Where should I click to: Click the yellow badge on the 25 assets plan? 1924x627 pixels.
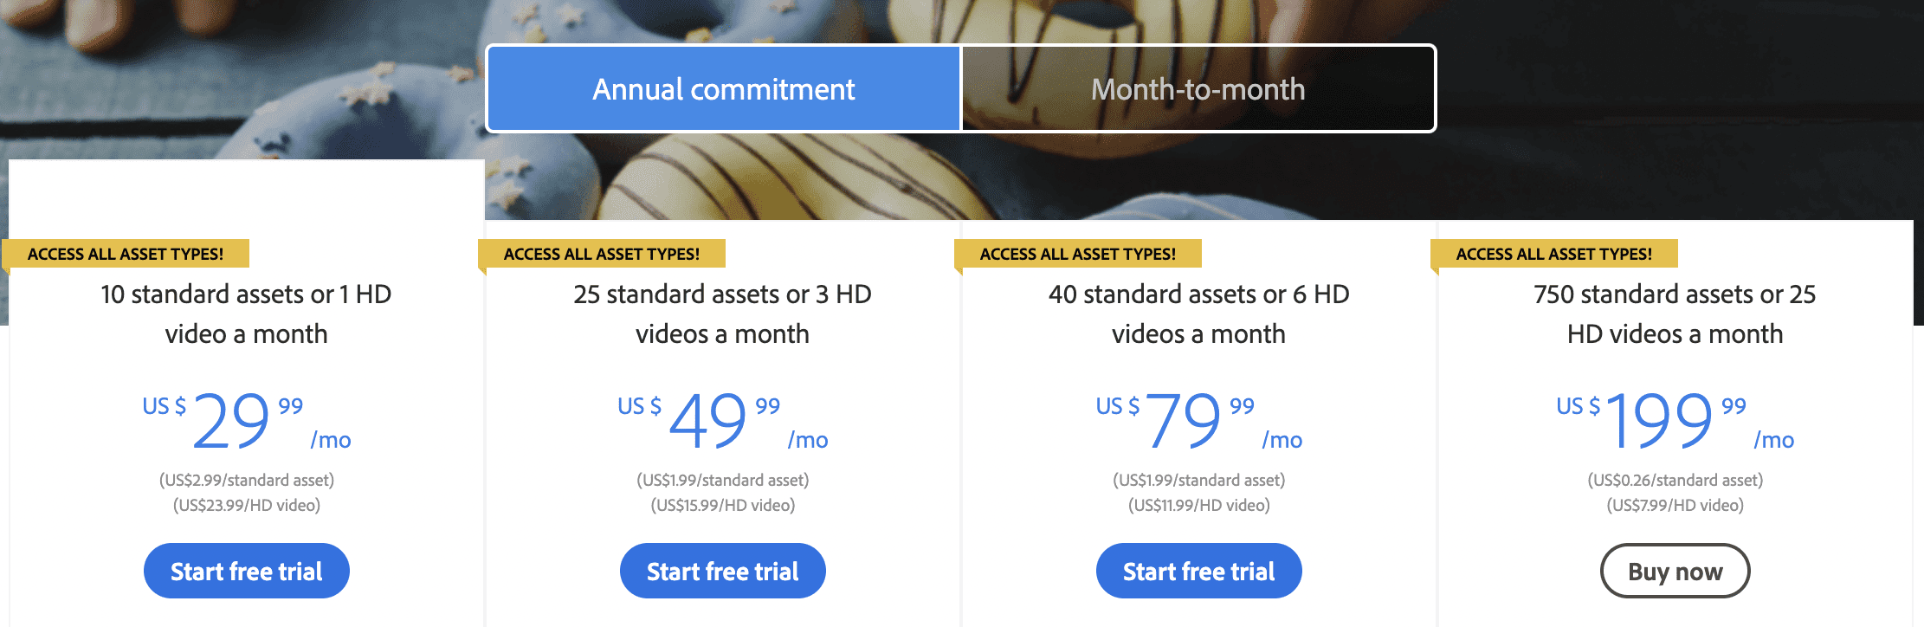click(602, 254)
